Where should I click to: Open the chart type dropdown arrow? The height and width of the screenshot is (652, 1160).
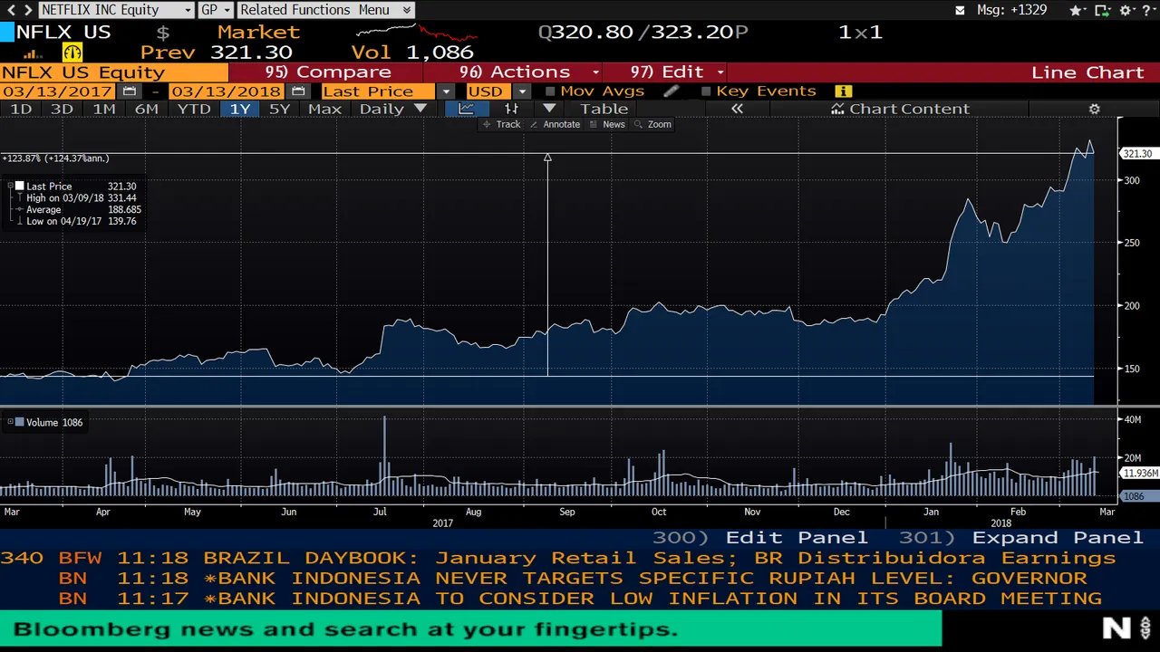[549, 109]
